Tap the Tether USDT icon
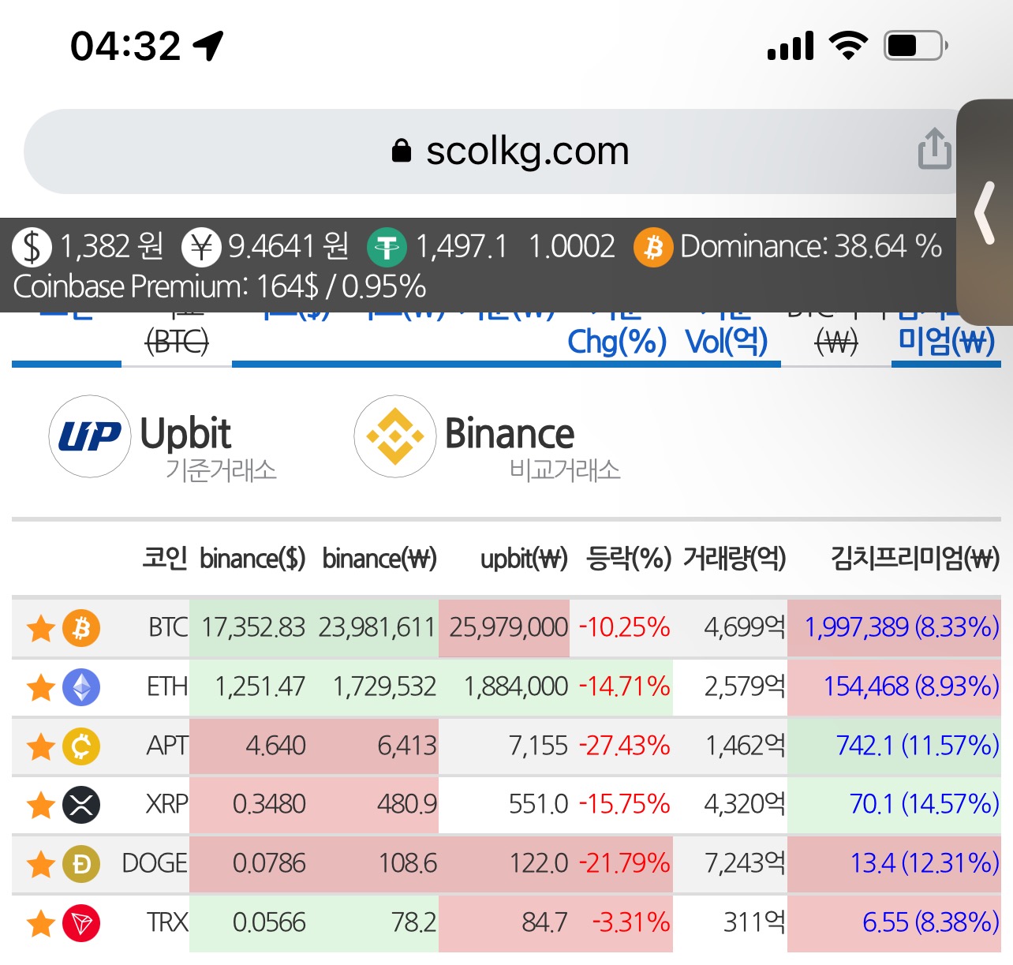Image resolution: width=1013 pixels, height=965 pixels. click(387, 247)
